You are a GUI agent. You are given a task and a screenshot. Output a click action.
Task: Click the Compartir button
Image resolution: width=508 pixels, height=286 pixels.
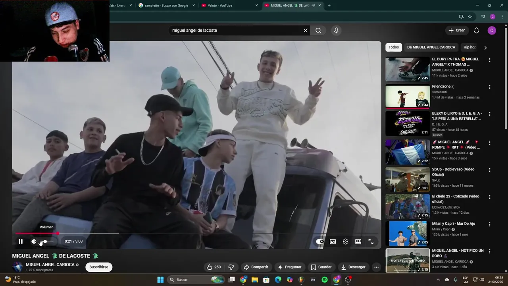click(256, 267)
